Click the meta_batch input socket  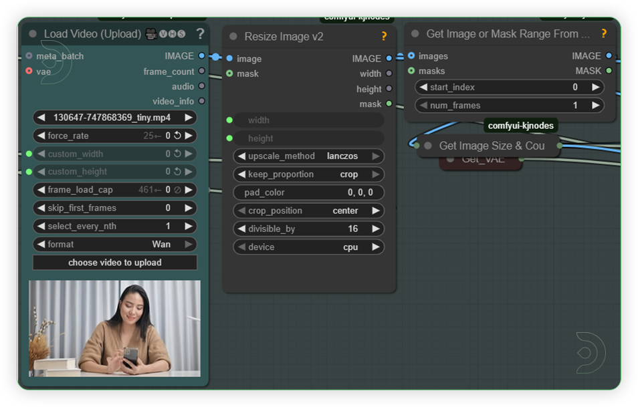pyautogui.click(x=29, y=55)
